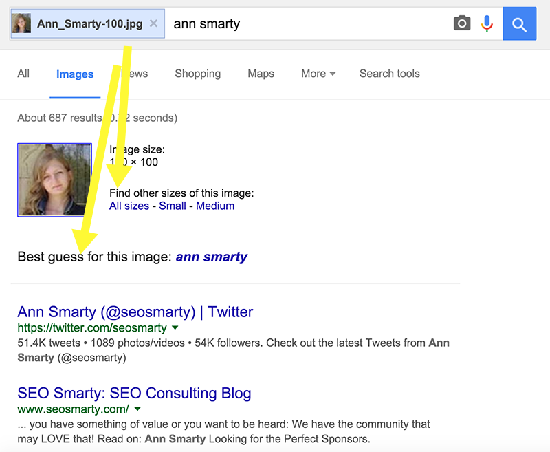Open the All sizes link

coord(129,206)
